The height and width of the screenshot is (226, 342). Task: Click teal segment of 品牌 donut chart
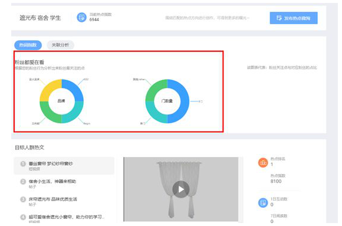(74, 113)
